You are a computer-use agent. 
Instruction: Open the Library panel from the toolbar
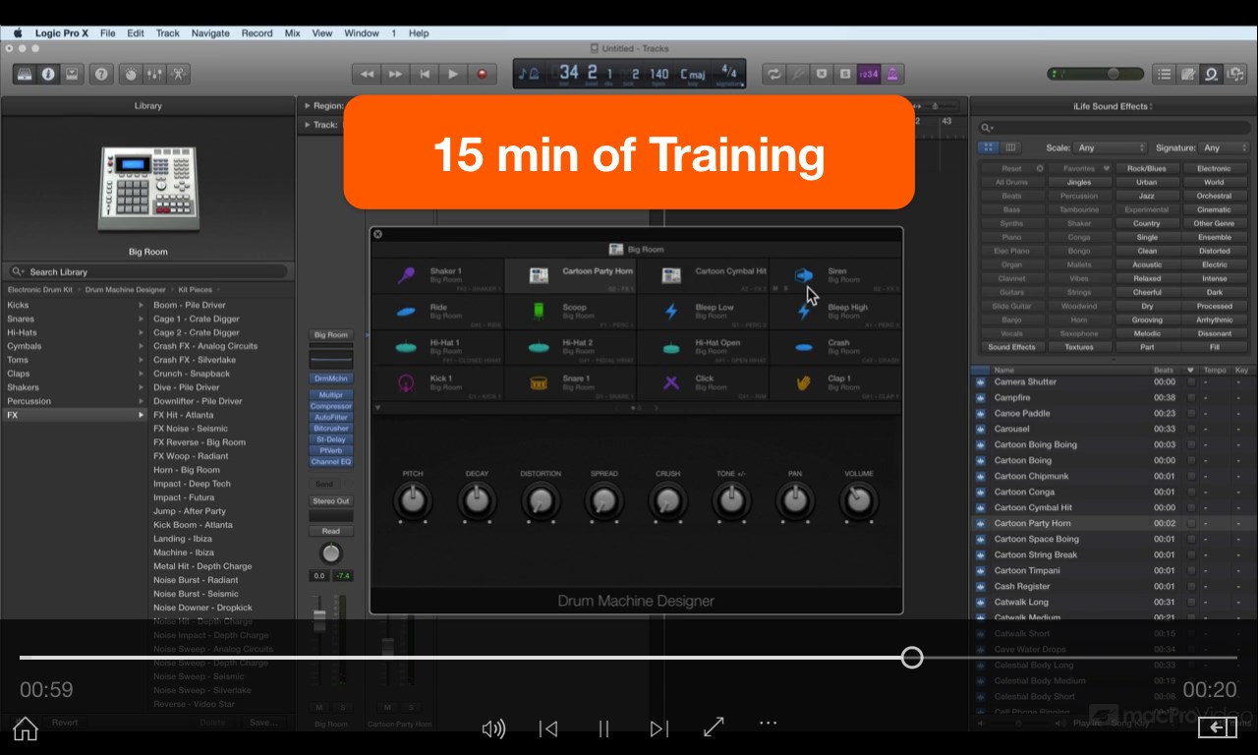(x=25, y=74)
